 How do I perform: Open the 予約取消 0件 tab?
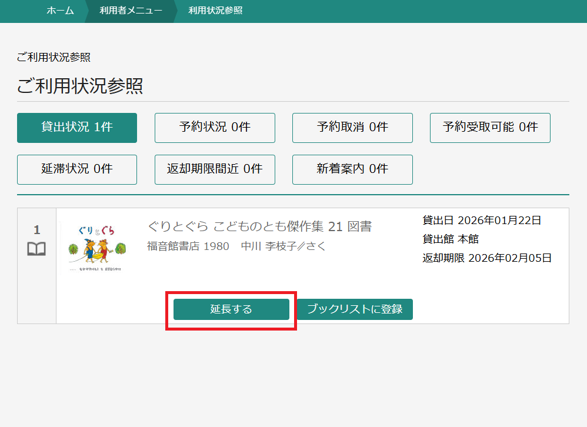pyautogui.click(x=352, y=128)
